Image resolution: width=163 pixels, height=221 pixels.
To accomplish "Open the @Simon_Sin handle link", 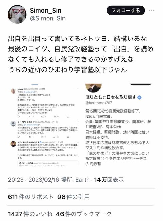I will pos(48,18).
